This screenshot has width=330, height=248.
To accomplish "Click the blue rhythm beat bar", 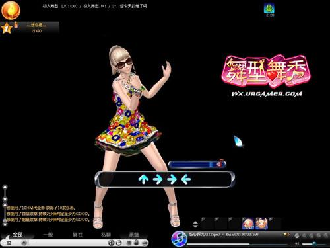I will [x=197, y=164].
